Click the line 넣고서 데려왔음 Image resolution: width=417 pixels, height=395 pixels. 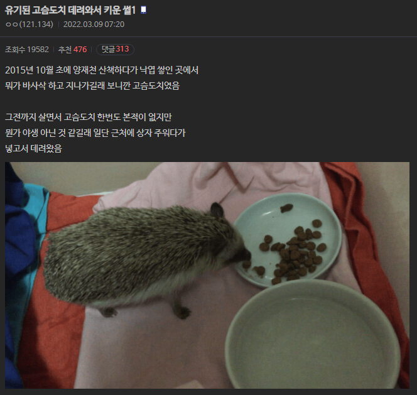click(33, 148)
